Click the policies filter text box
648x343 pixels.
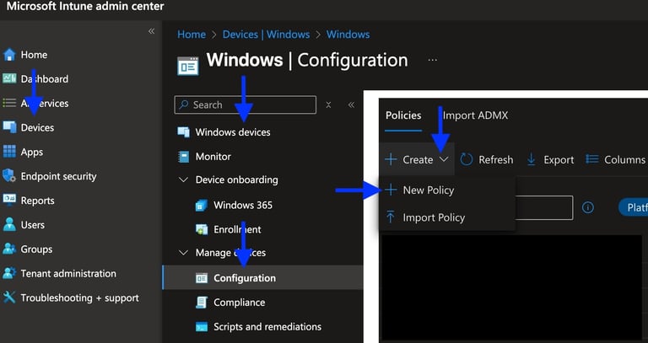544,207
